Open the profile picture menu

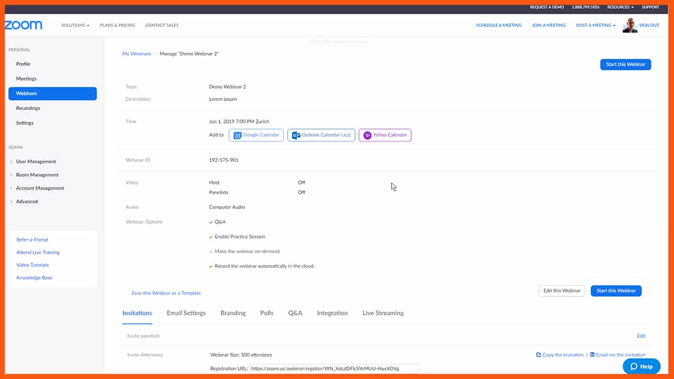[629, 25]
